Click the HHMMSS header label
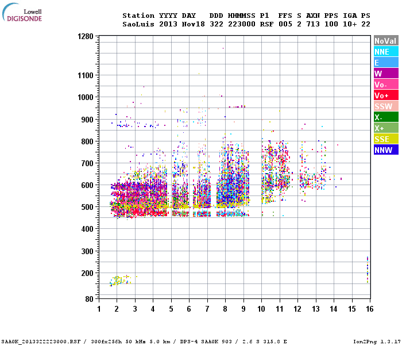The width and height of the screenshot is (402, 345). pos(242,16)
